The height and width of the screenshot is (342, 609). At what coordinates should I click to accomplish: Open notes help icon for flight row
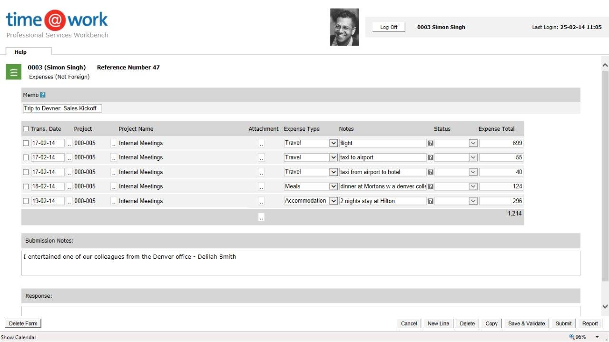[430, 143]
